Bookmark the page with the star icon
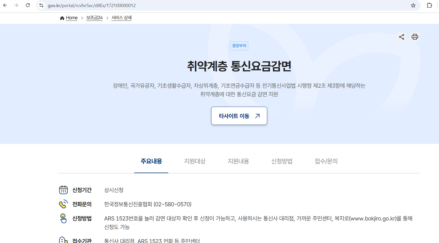The width and height of the screenshot is (439, 243). (x=413, y=5)
